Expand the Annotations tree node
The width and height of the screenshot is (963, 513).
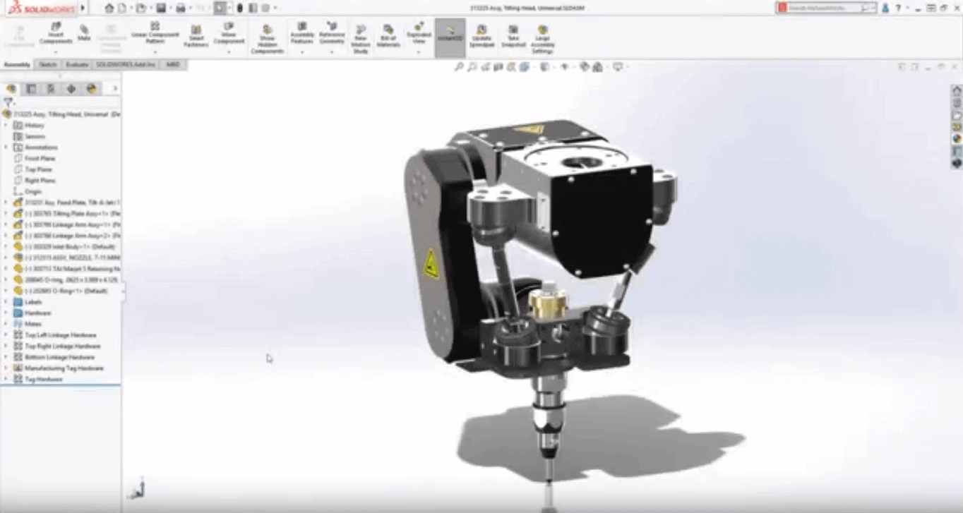coord(6,147)
